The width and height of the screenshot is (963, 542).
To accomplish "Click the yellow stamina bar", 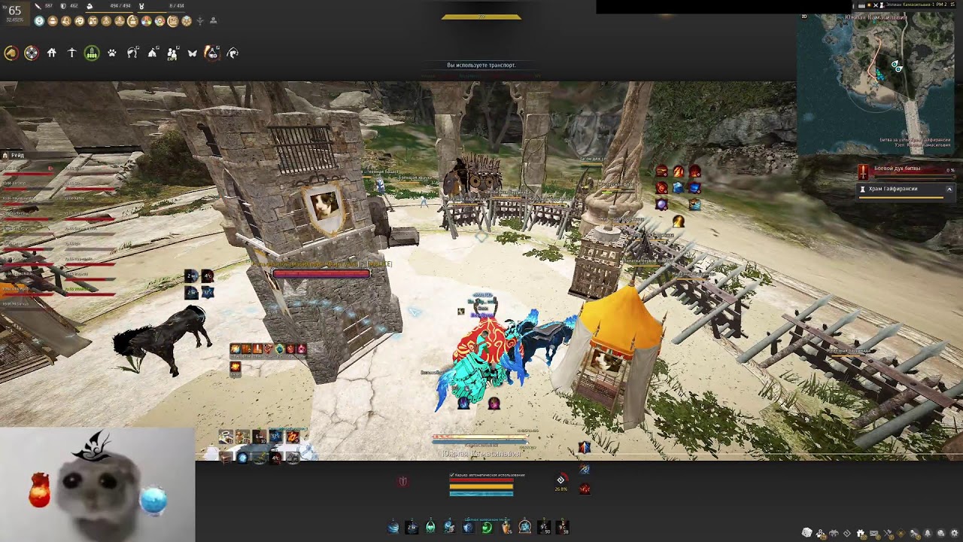I will (x=481, y=486).
